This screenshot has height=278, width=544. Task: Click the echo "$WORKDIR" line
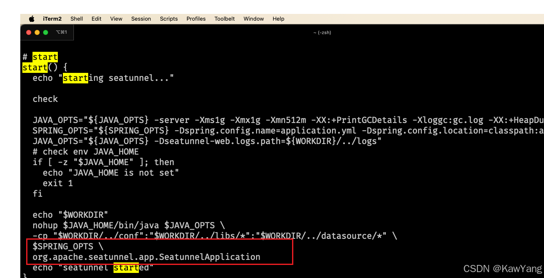tap(70, 215)
